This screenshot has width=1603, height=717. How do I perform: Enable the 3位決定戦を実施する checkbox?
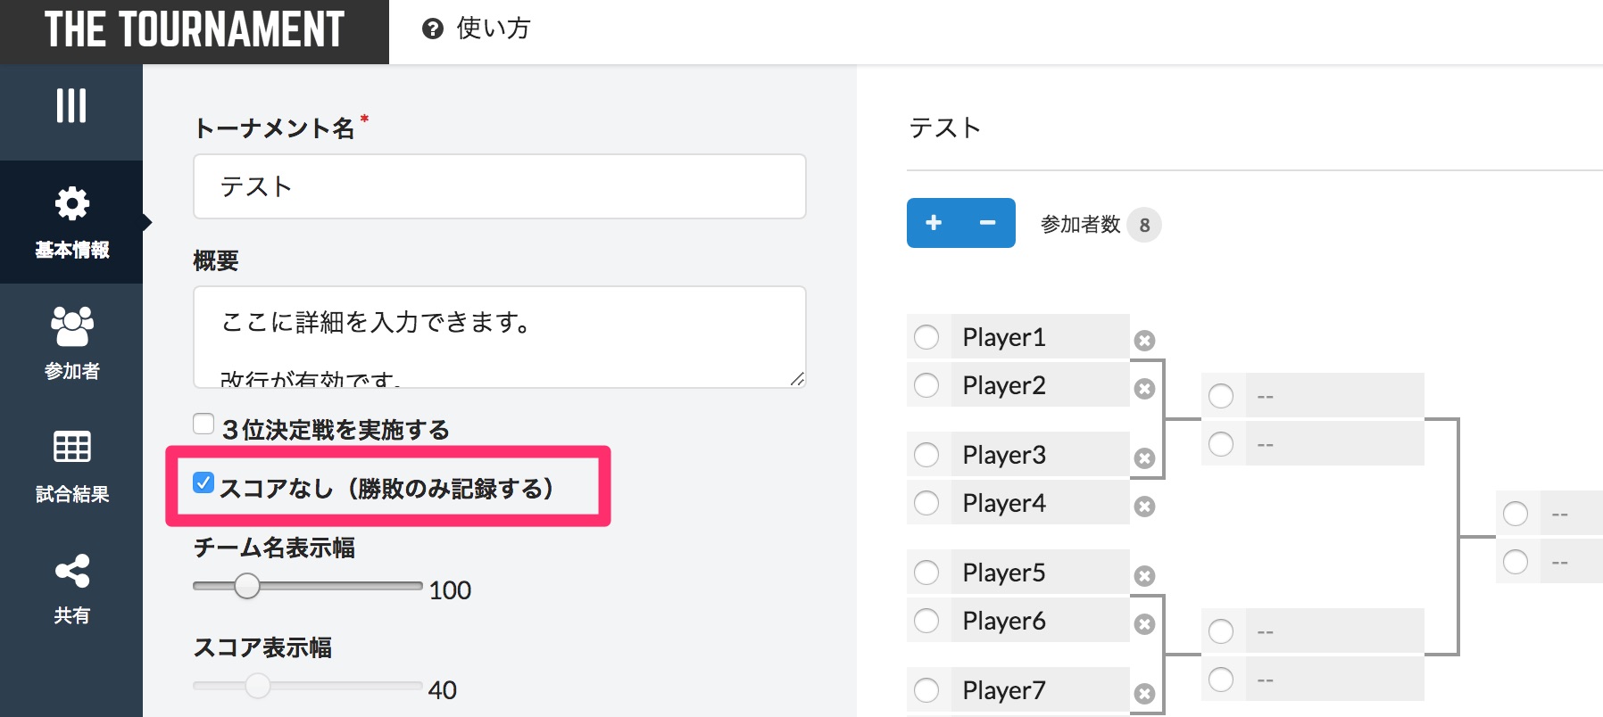click(203, 424)
